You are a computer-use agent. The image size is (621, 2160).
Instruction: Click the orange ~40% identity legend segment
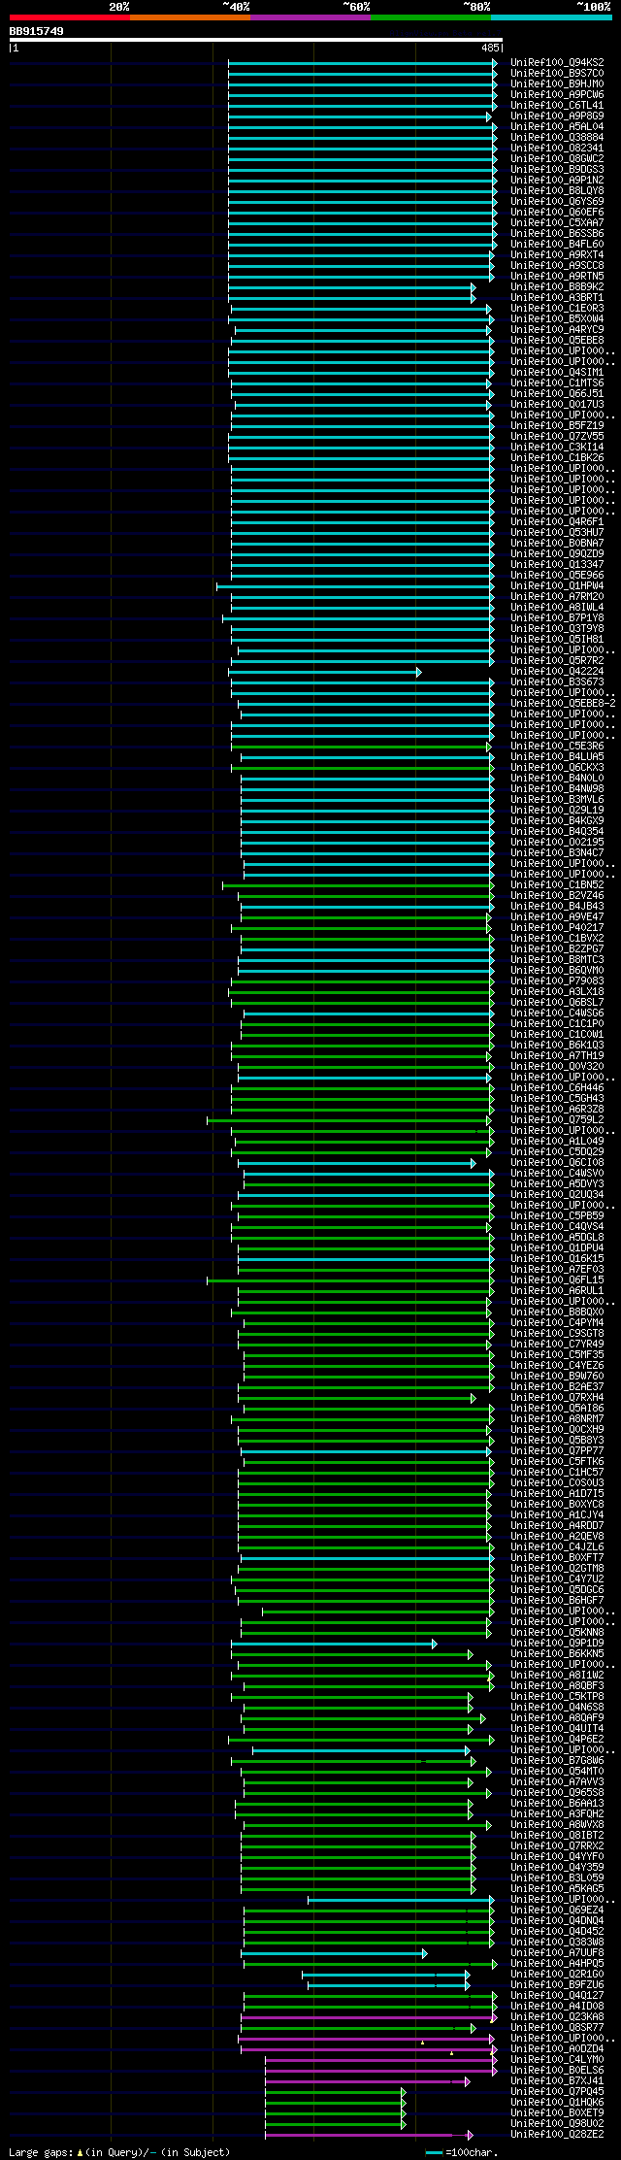(x=189, y=17)
